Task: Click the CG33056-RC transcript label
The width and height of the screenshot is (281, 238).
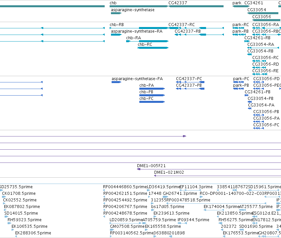Action: pos(265,58)
